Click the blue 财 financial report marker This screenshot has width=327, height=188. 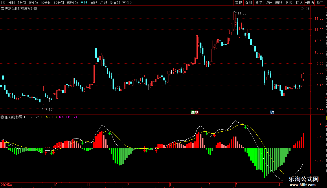pyautogui.click(x=272, y=113)
